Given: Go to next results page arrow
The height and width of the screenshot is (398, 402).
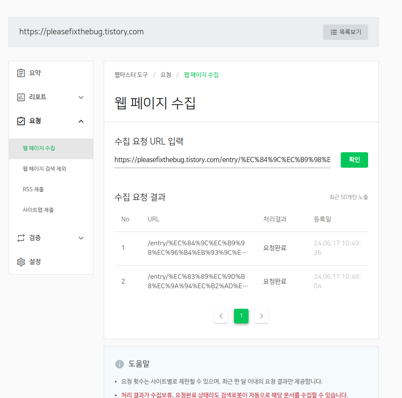Looking at the screenshot, I should point(261,316).
